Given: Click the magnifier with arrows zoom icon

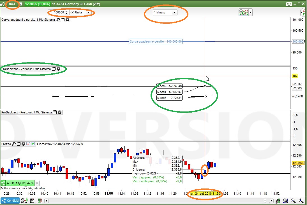Looking at the screenshot, I should click(x=285, y=201).
